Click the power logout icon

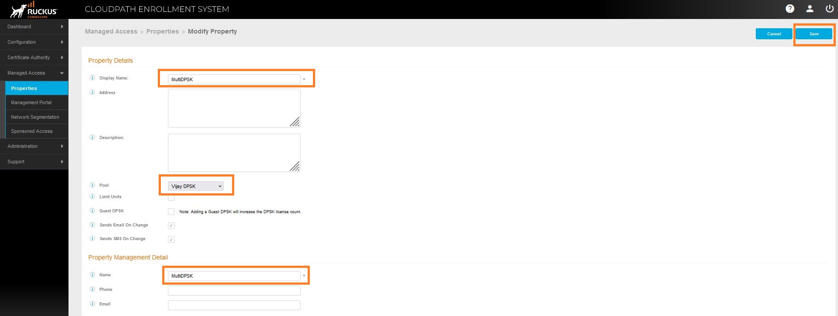click(x=830, y=9)
